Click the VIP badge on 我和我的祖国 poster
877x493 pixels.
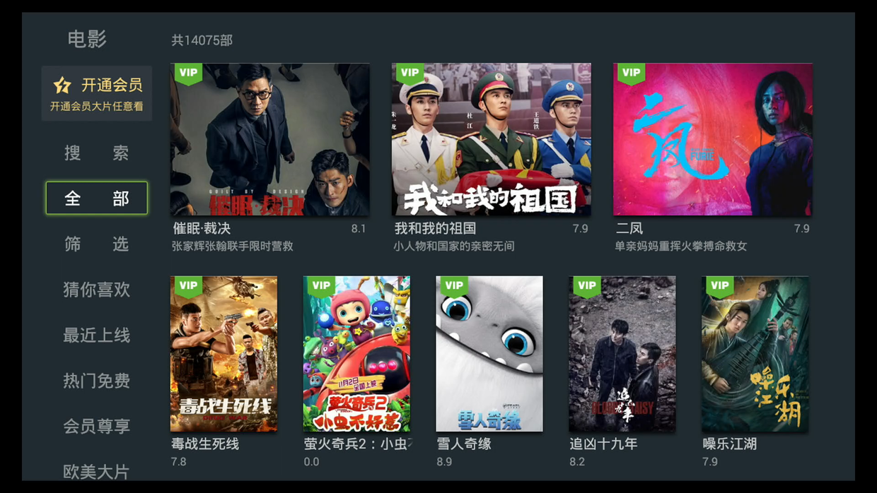410,73
